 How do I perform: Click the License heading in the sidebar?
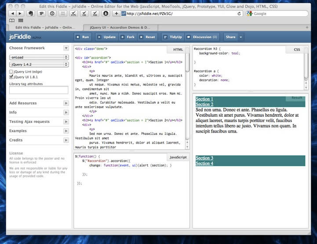coord(16,153)
